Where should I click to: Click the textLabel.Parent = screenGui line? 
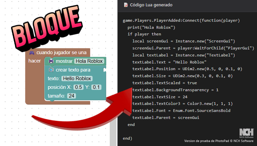(x=166, y=118)
